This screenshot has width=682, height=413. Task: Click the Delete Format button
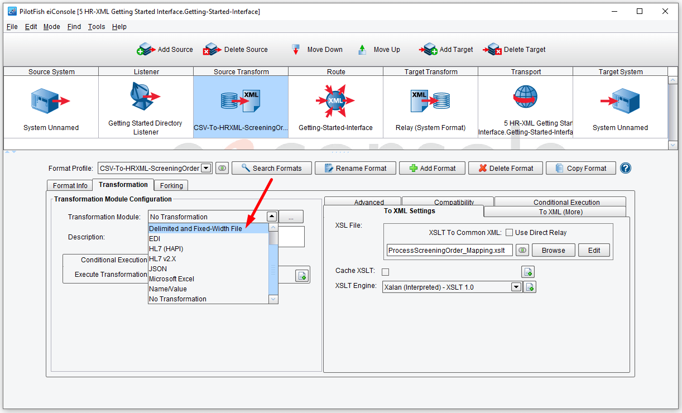(x=506, y=168)
